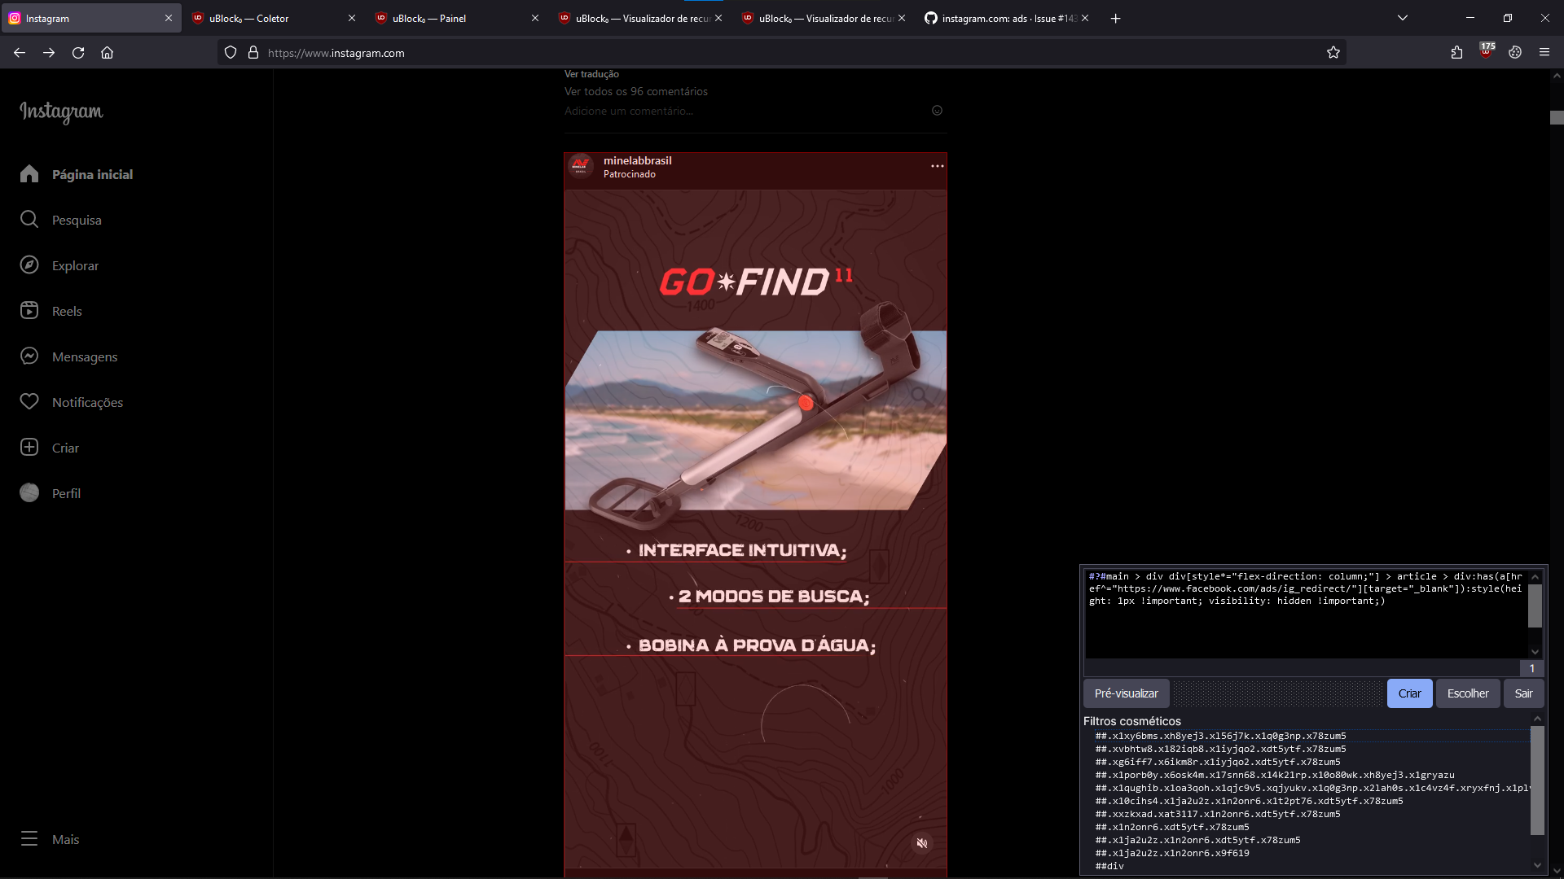Open the Firefox hamburger application menu
1564x879 pixels.
point(1544,52)
